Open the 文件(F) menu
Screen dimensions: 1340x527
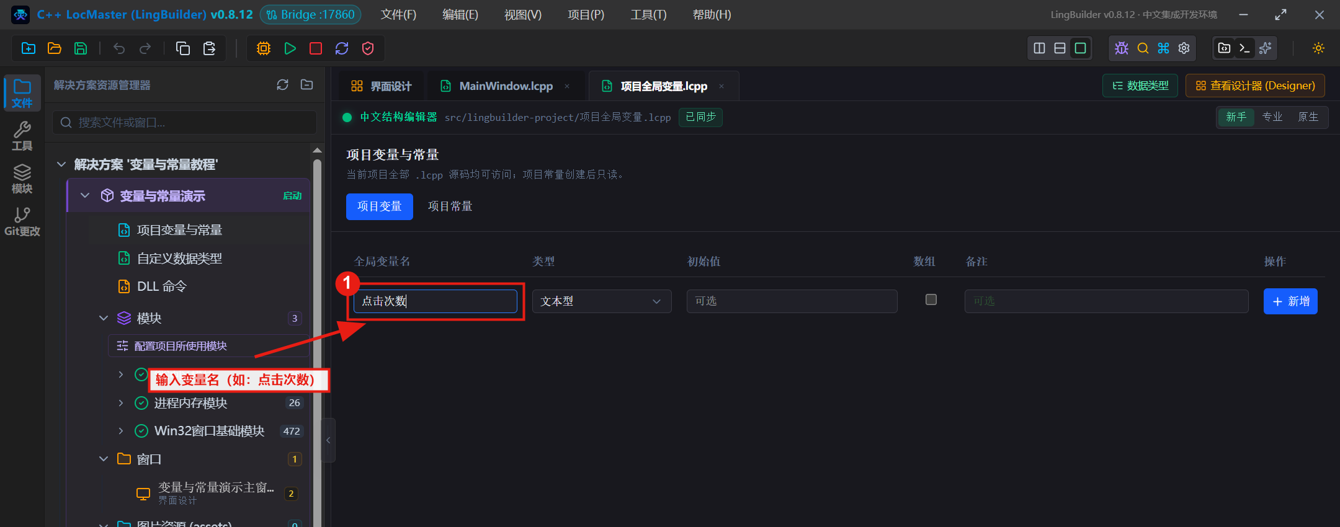click(398, 14)
